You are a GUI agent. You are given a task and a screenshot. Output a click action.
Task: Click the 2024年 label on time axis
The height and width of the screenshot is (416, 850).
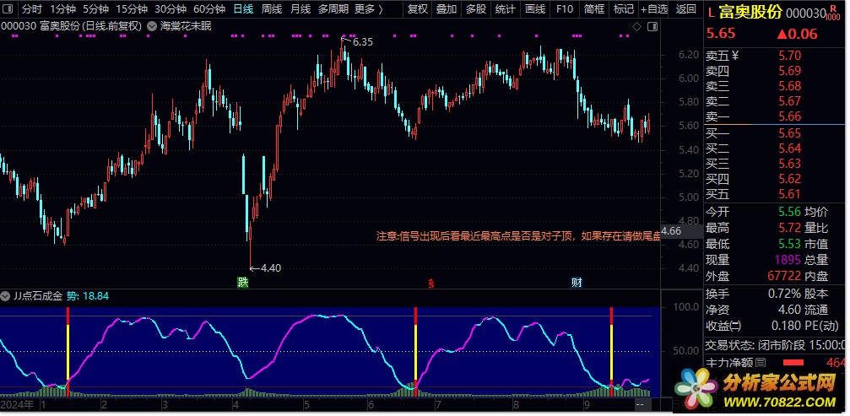pos(19,404)
